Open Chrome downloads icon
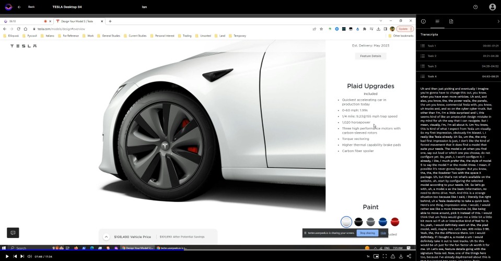Image resolution: width=501 pixels, height=261 pixels. [379, 29]
